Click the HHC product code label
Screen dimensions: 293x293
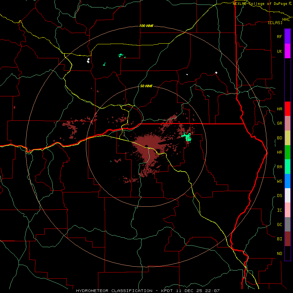pos(286,20)
